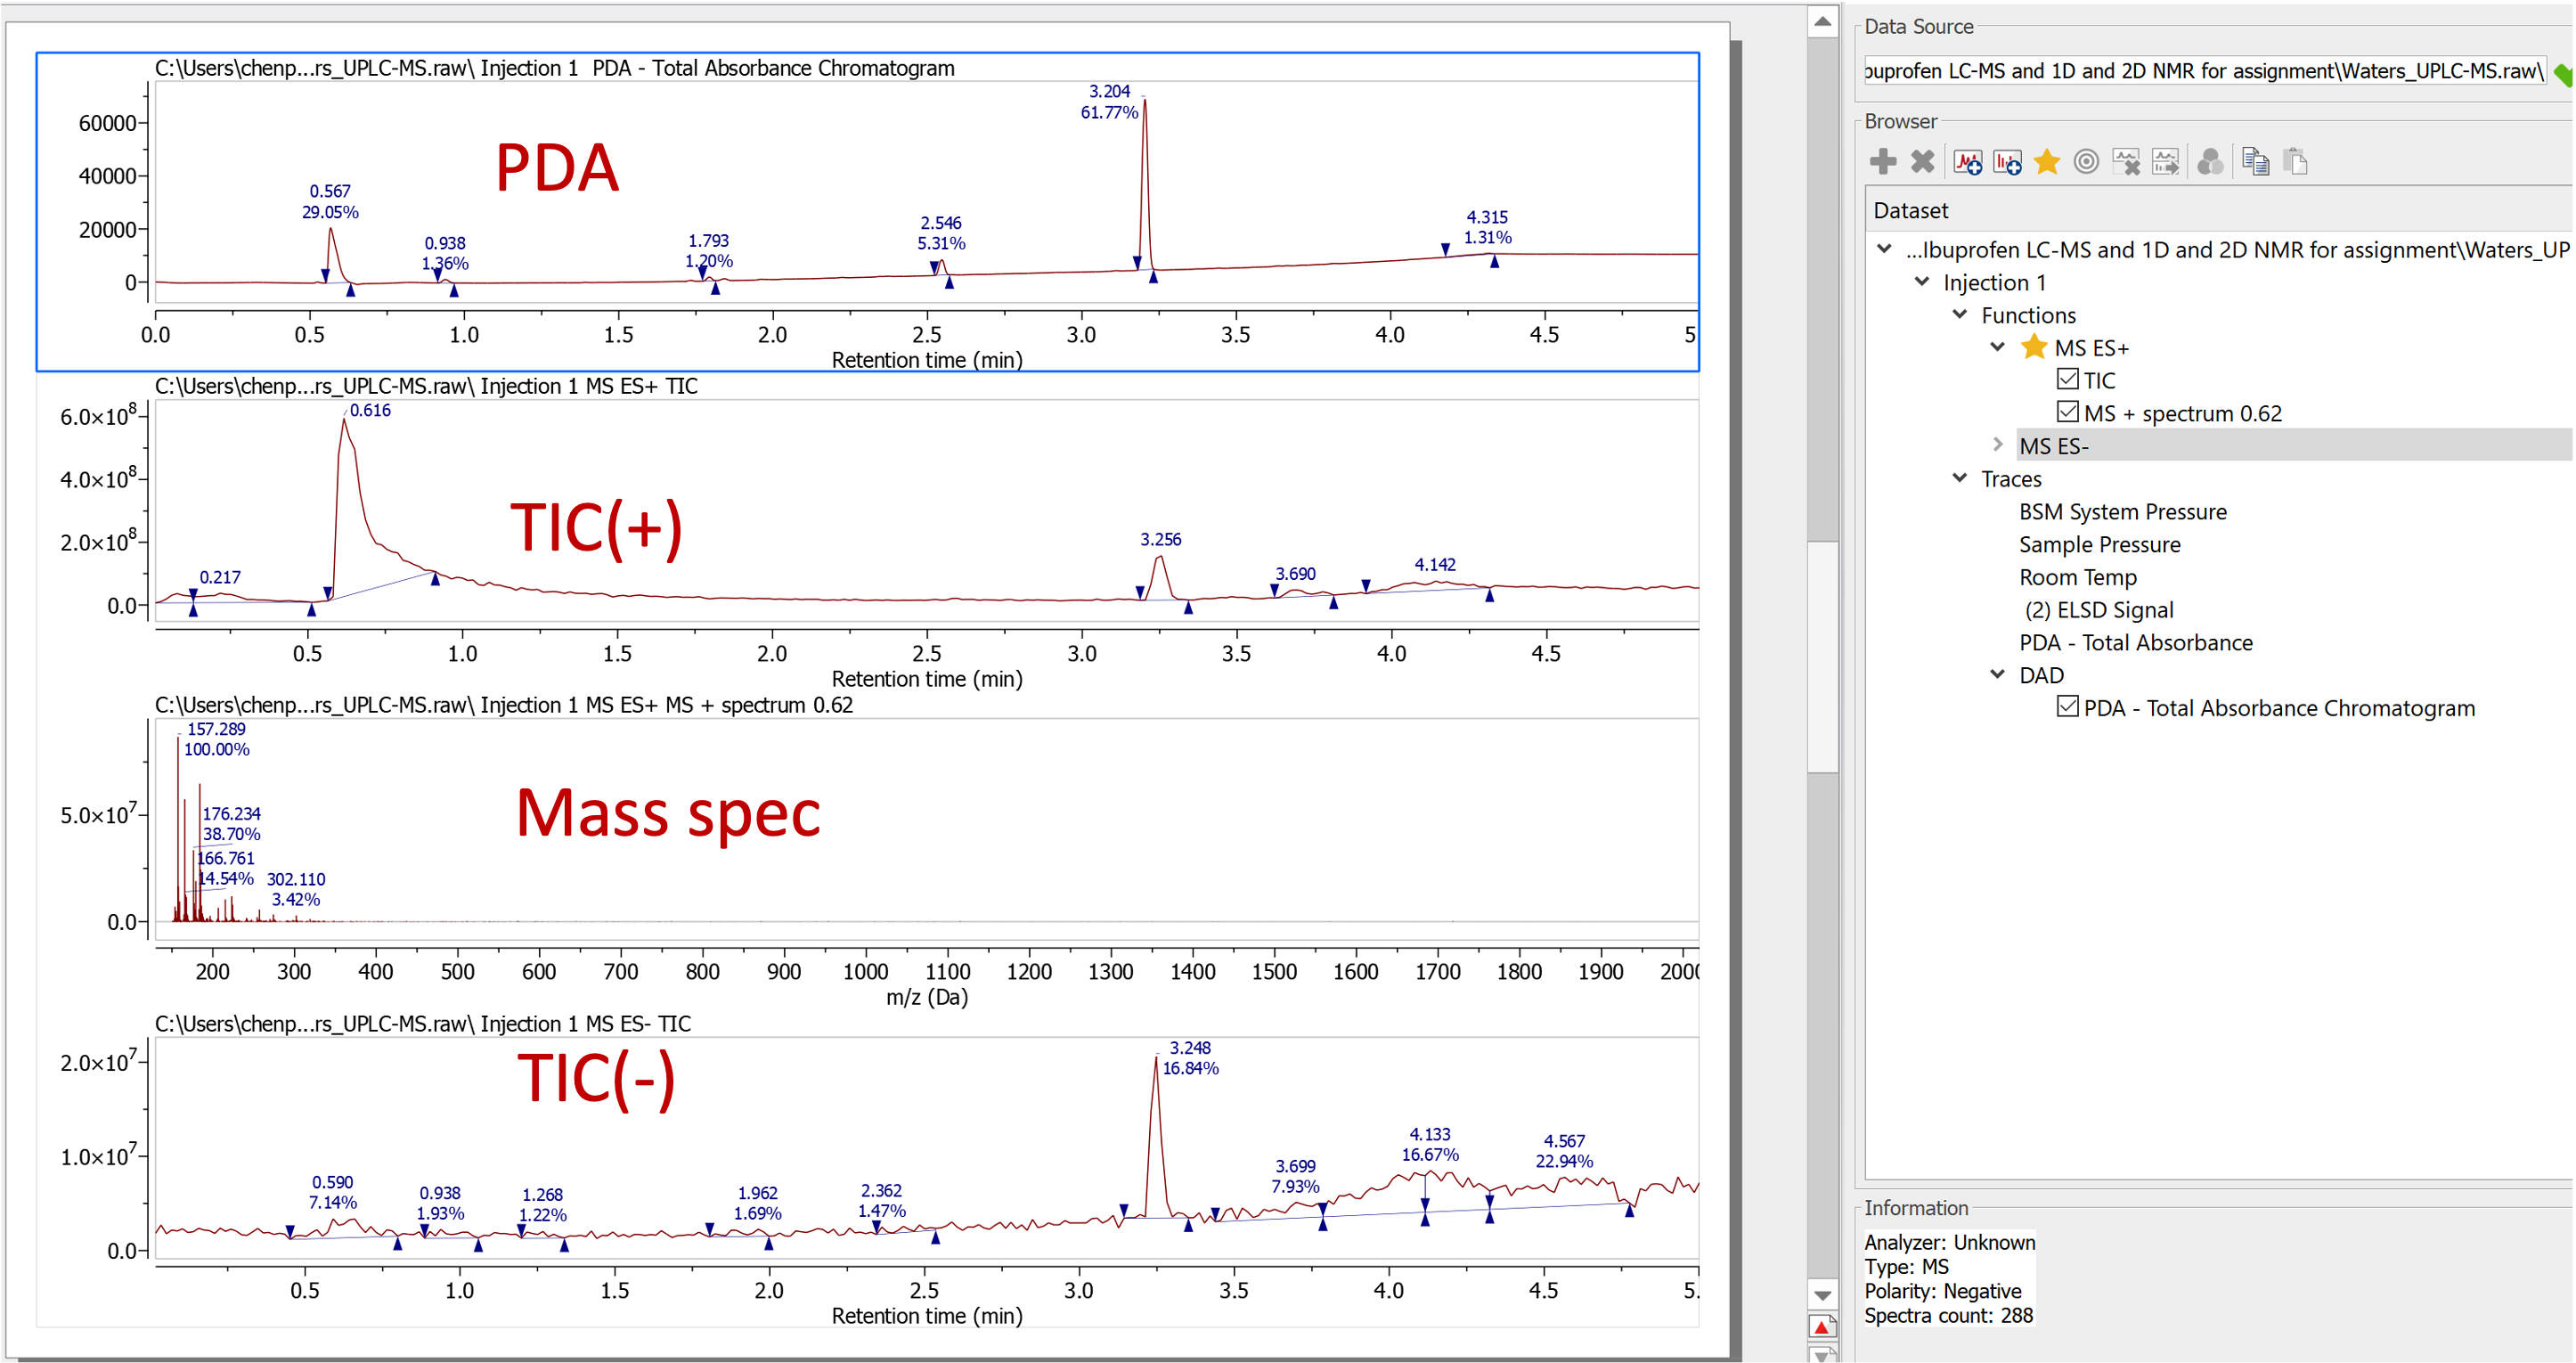Collapse the dataset root node
The width and height of the screenshot is (2576, 1363).
pyautogui.click(x=1885, y=249)
